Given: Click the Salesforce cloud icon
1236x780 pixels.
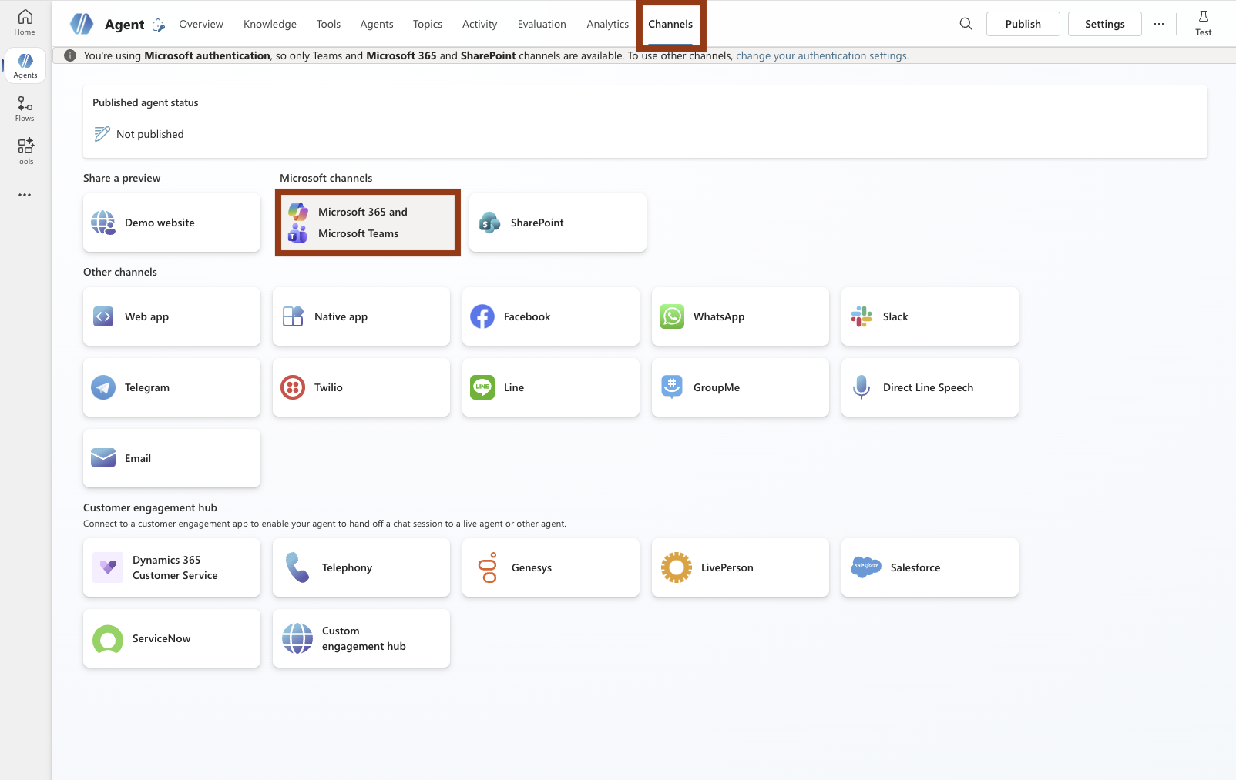Looking at the screenshot, I should (x=866, y=567).
